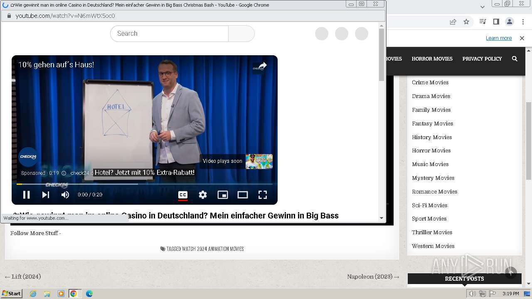Enable miniplayer mode

click(223, 195)
